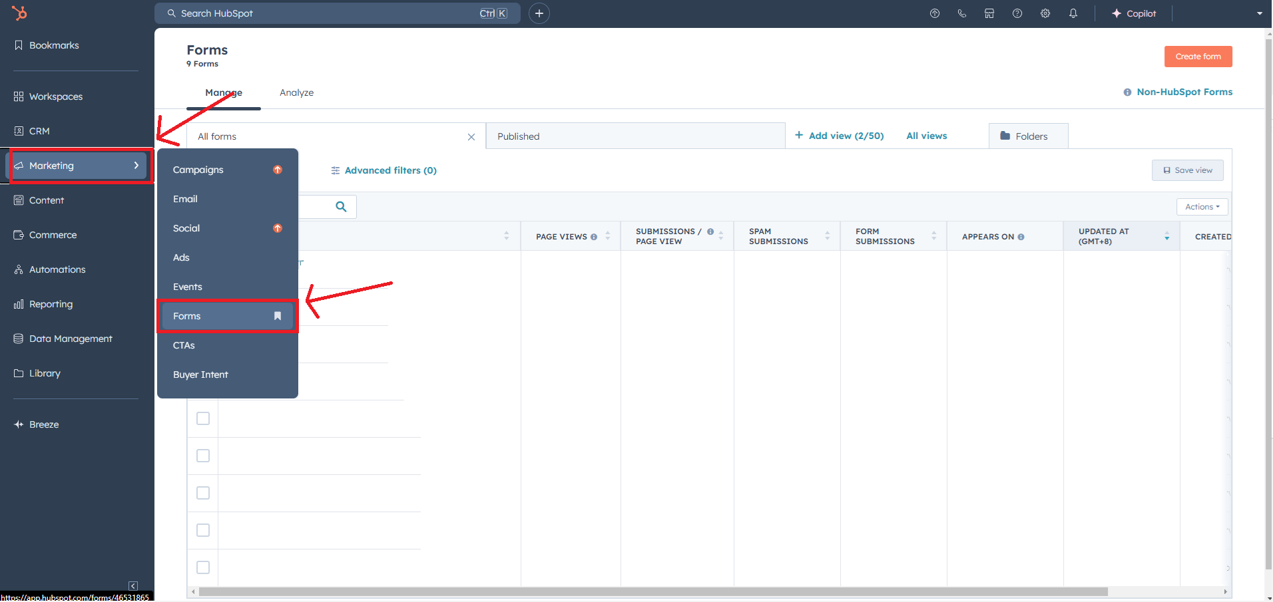Click the APPEARS ON info icon
The image size is (1273, 602).
(1021, 237)
